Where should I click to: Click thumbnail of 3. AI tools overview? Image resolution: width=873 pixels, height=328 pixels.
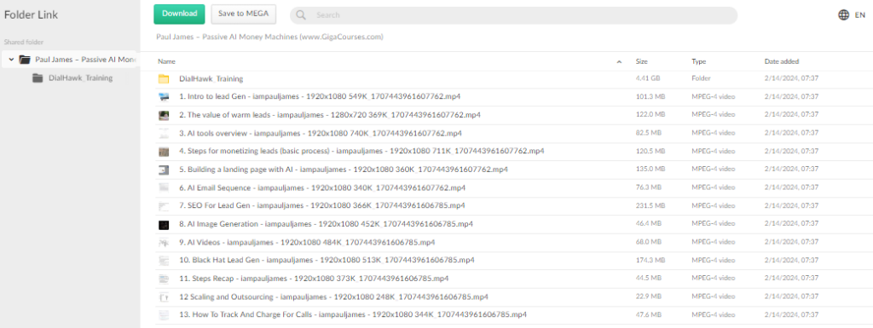pyautogui.click(x=163, y=134)
